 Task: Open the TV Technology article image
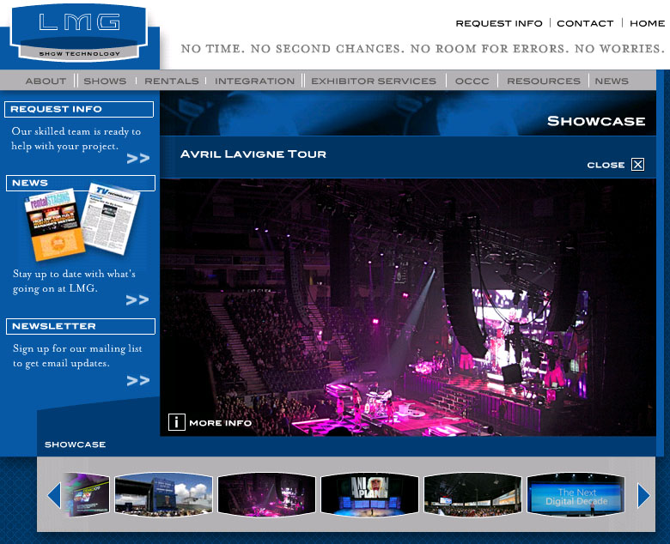[x=111, y=219]
